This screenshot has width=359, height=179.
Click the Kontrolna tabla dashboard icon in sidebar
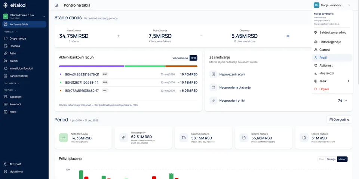6,24
